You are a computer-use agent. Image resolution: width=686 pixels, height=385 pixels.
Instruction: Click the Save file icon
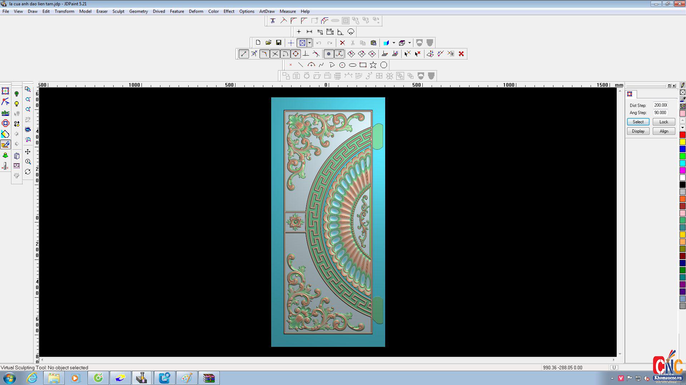click(279, 43)
